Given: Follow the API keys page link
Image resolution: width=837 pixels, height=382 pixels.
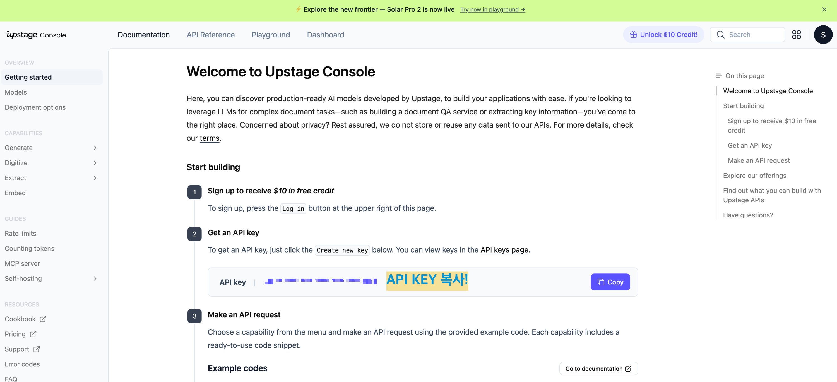Looking at the screenshot, I should point(504,250).
